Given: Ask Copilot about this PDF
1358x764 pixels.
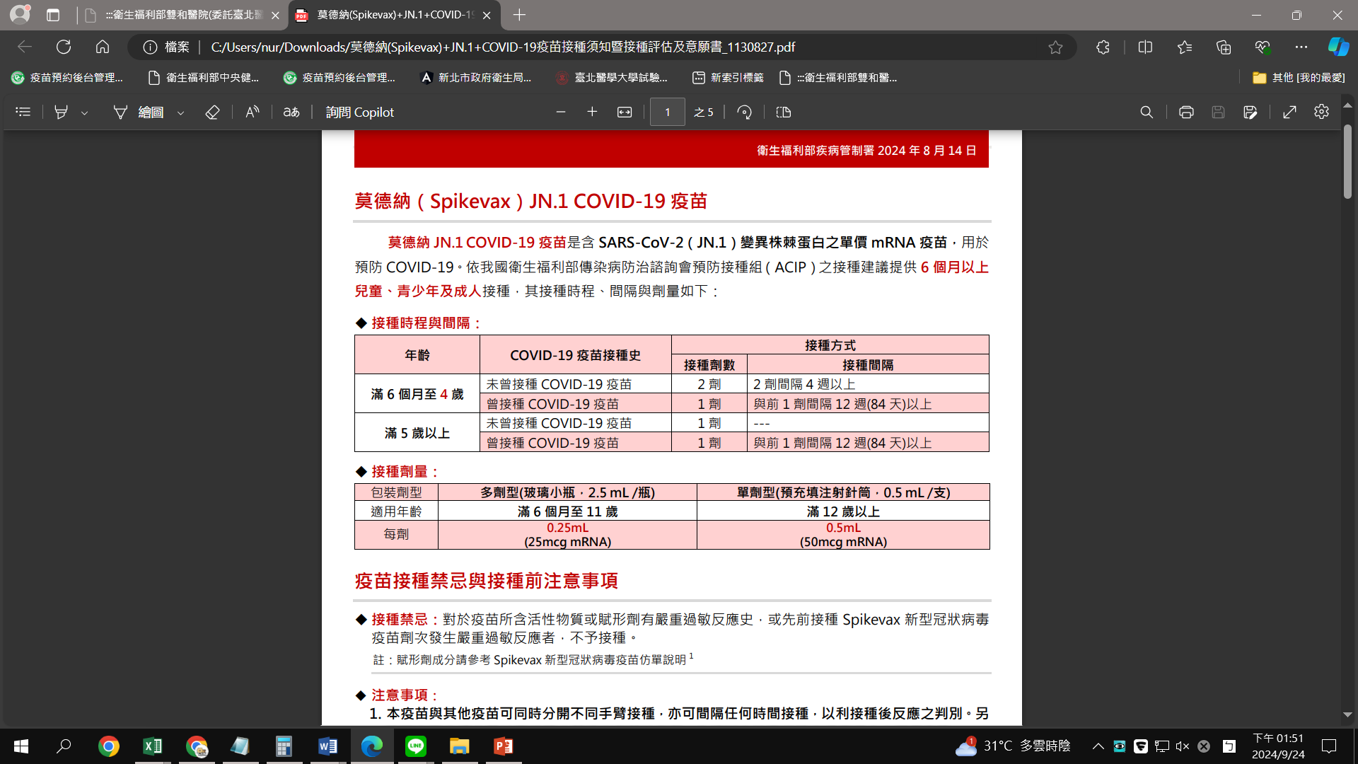Looking at the screenshot, I should [359, 112].
